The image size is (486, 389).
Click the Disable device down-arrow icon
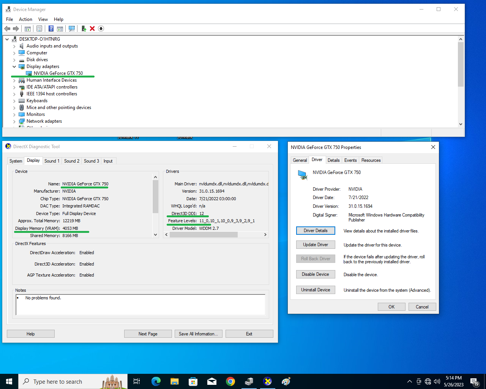(101, 28)
